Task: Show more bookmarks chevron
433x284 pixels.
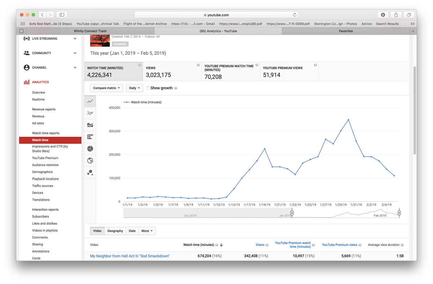Action: tap(412, 24)
